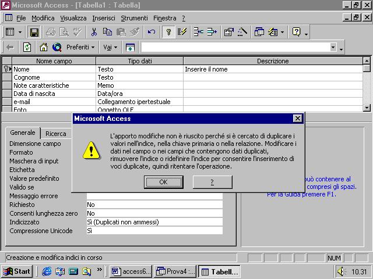373x279 pixels.
Task: Click the Delete Rows icon
Action: pyautogui.click(x=212, y=32)
